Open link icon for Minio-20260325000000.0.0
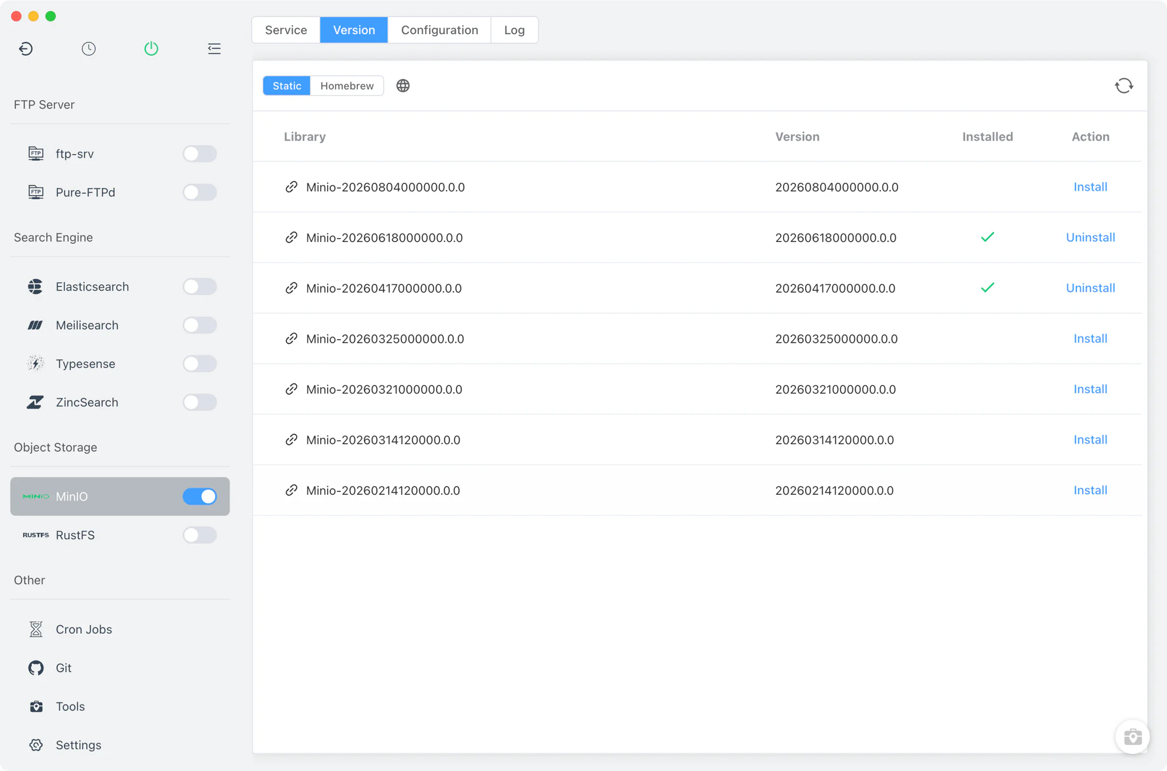1167x771 pixels. (x=291, y=339)
